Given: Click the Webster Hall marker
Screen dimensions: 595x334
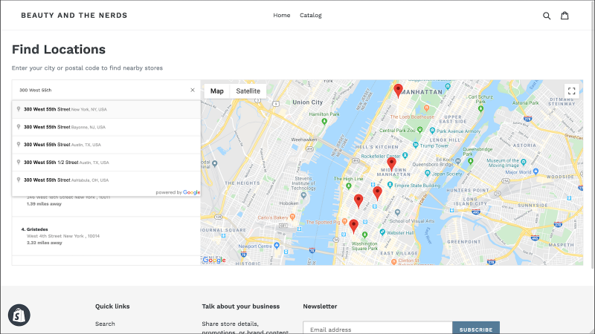Looking at the screenshot, I should tap(382, 232).
